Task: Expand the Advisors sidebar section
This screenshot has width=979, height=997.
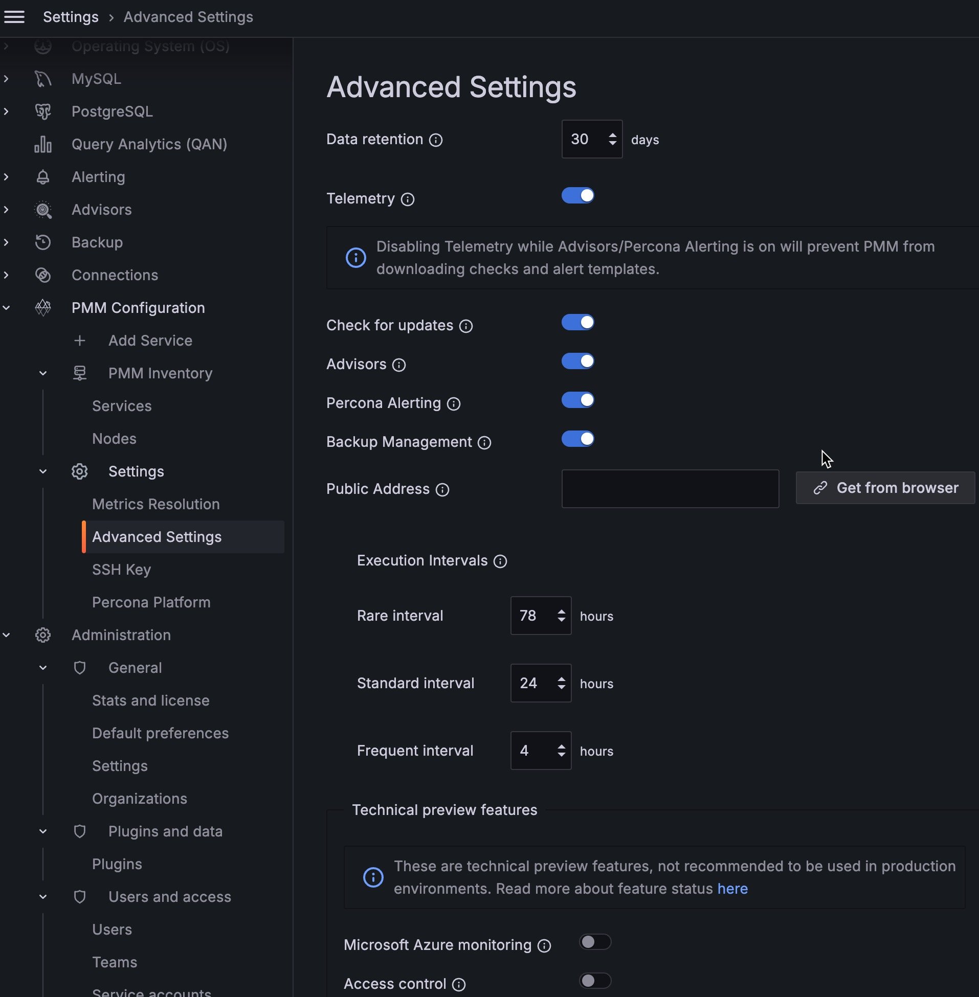Action: pyautogui.click(x=7, y=210)
